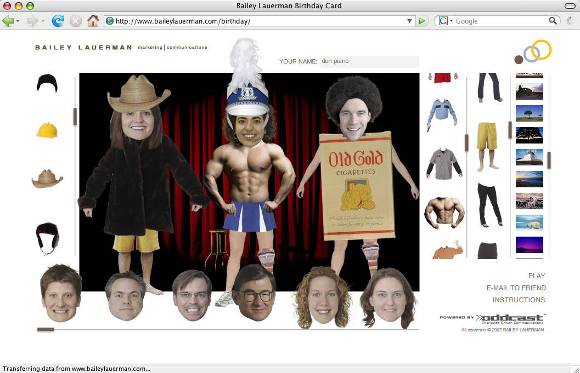Select the gray-haired man's face
This screenshot has width=580, height=373.
click(125, 296)
